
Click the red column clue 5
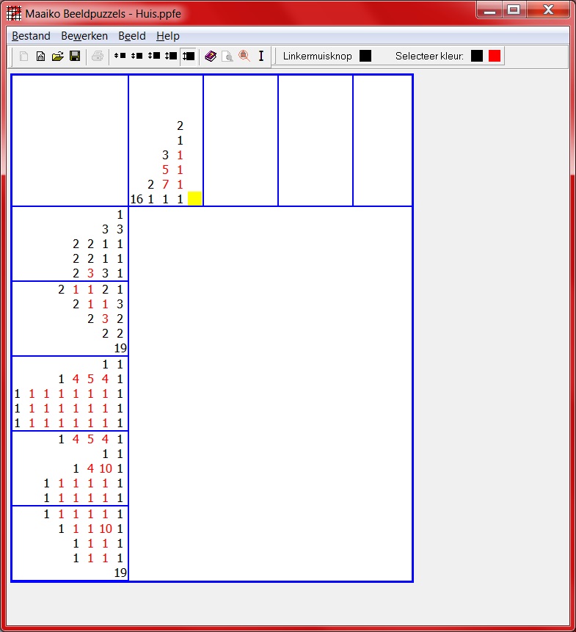(x=166, y=170)
